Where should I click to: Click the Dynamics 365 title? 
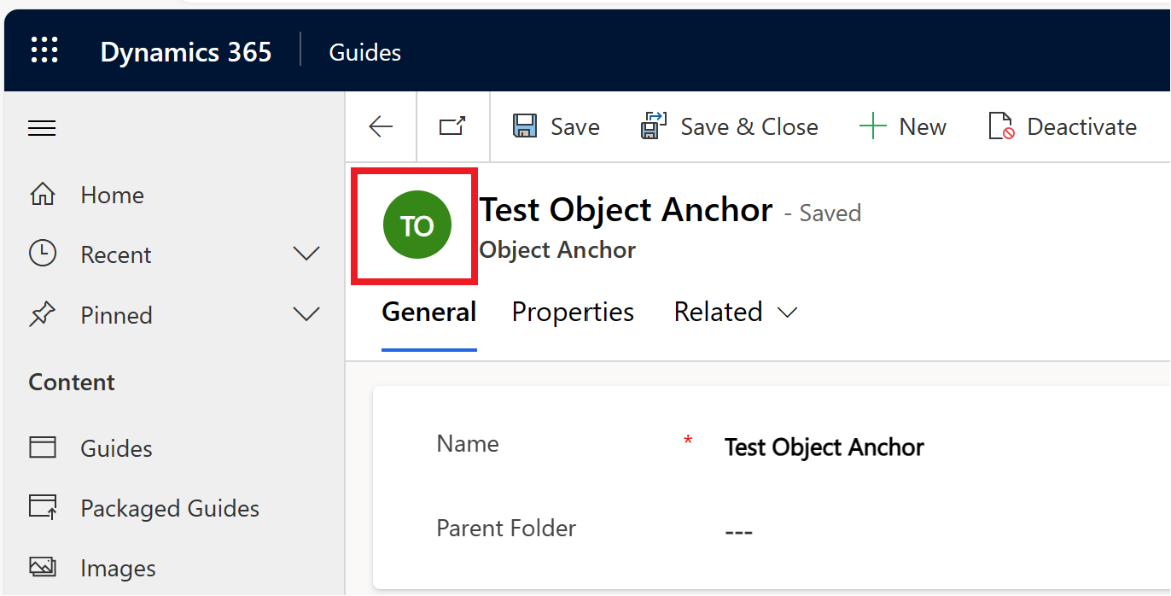point(186,52)
